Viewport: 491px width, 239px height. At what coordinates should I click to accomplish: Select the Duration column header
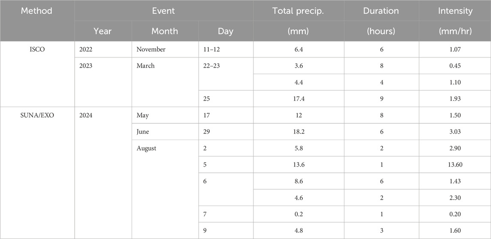pos(381,10)
